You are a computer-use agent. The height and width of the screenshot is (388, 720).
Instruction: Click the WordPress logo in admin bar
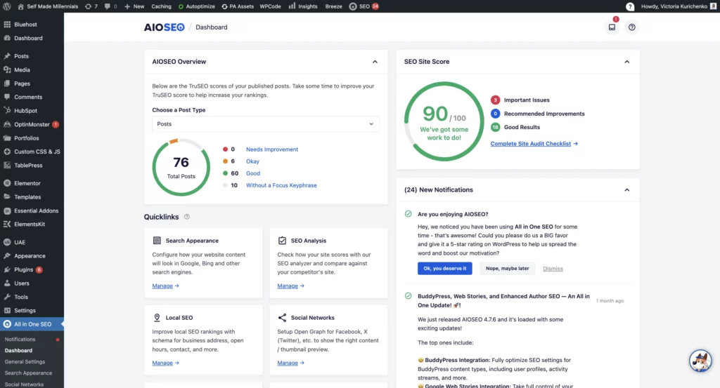(x=7, y=6)
